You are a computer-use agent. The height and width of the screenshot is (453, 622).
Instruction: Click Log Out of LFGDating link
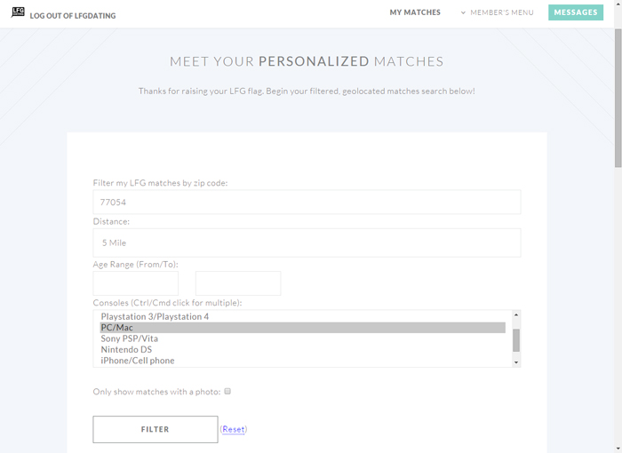tap(73, 16)
